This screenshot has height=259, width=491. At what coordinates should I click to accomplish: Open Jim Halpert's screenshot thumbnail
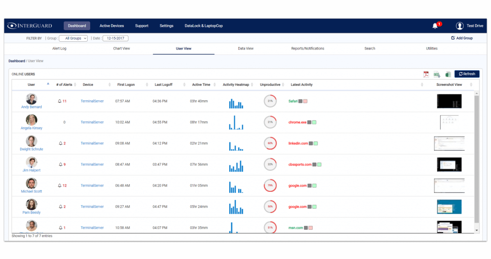pyautogui.click(x=449, y=165)
